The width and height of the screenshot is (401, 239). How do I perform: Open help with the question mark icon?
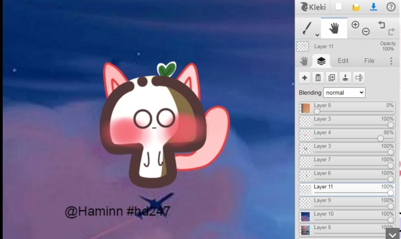click(x=391, y=7)
